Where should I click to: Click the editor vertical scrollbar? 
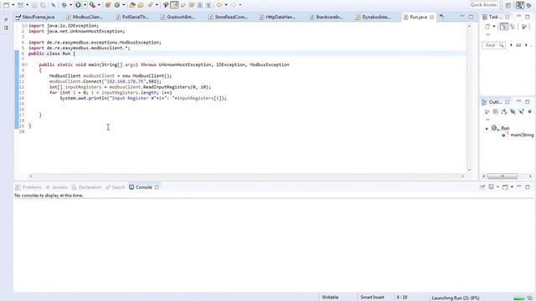469,98
